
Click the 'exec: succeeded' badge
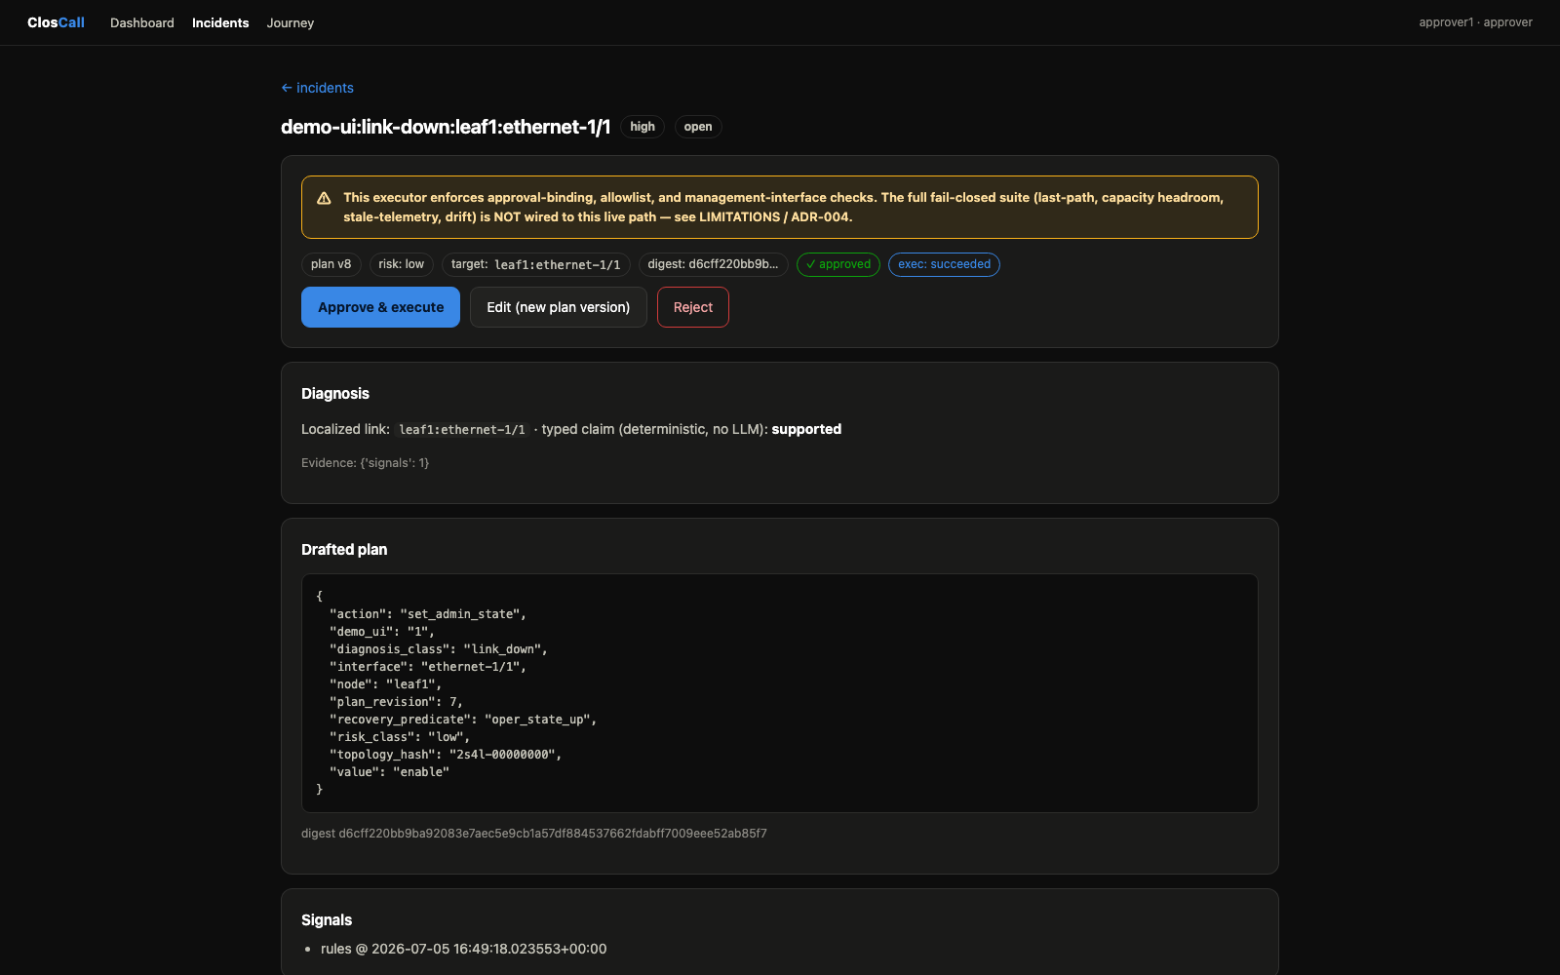[944, 264]
